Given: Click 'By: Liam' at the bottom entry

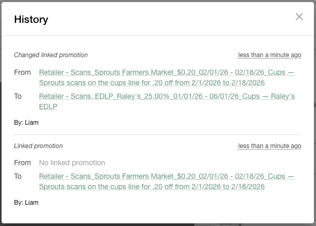Looking at the screenshot, I should coord(26,203).
